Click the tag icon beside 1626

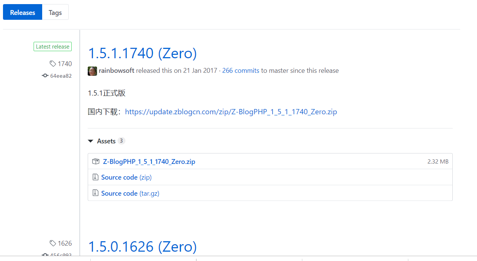[53, 243]
